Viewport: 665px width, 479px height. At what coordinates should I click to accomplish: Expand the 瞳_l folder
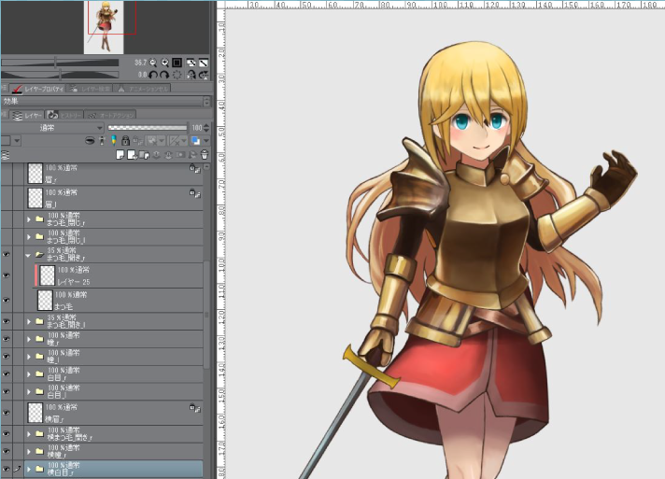point(29,357)
